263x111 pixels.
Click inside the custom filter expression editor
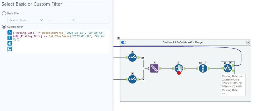[x=61, y=42]
